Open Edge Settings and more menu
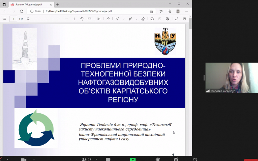This screenshot has width=258, height=161. (187, 11)
